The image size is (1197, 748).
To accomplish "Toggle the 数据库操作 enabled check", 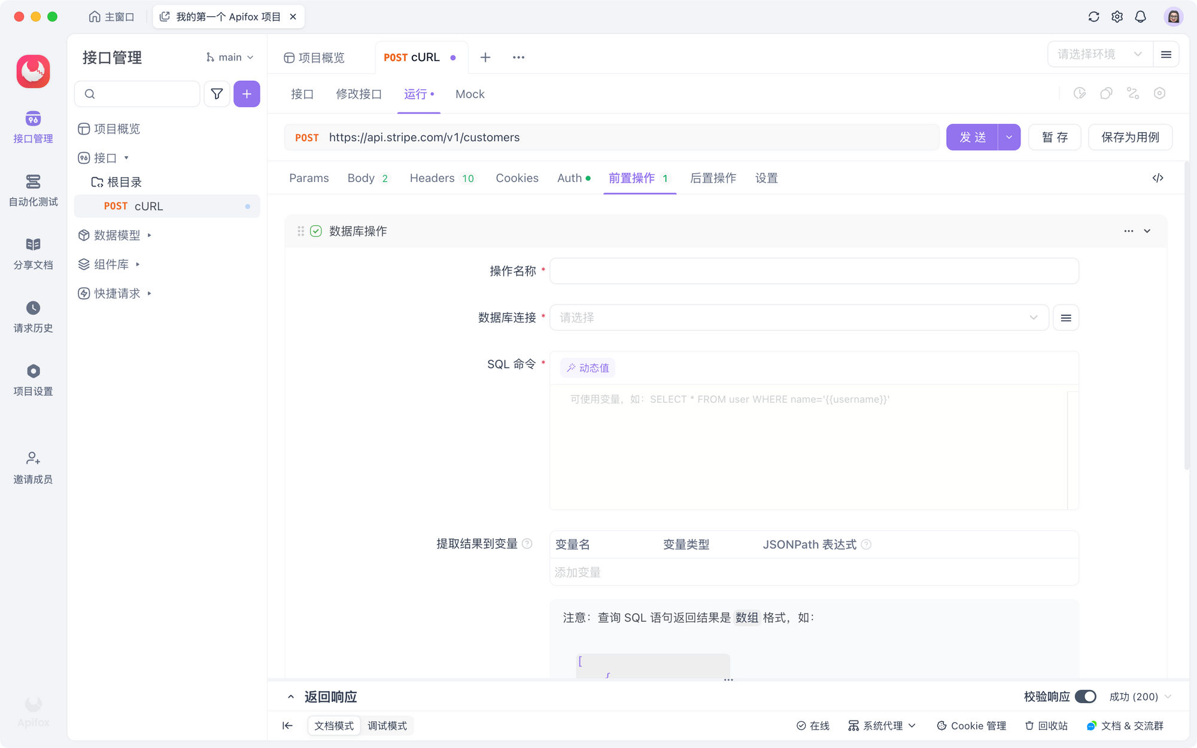I will pyautogui.click(x=316, y=231).
